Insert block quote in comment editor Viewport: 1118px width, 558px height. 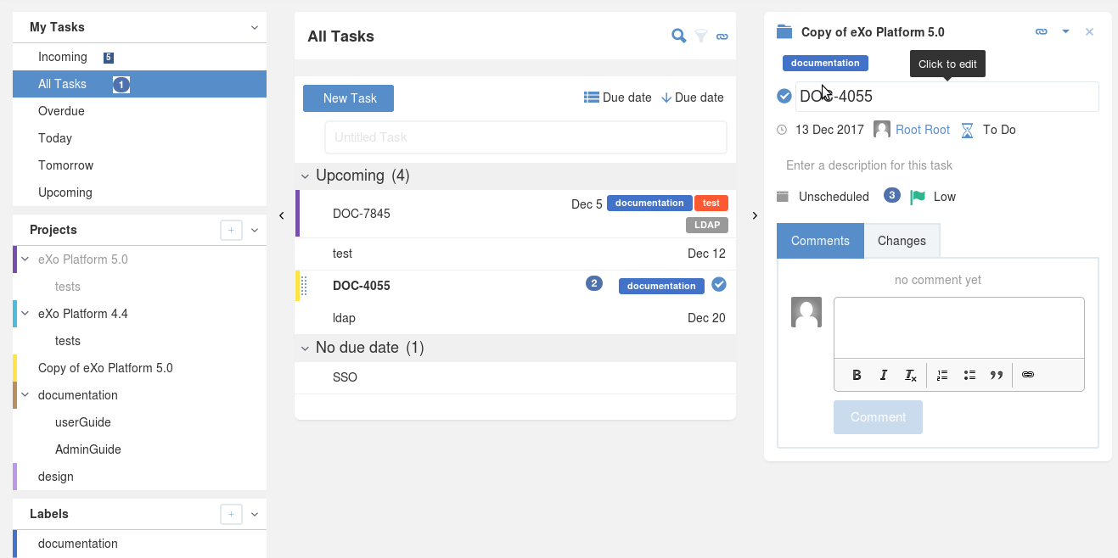coord(997,375)
